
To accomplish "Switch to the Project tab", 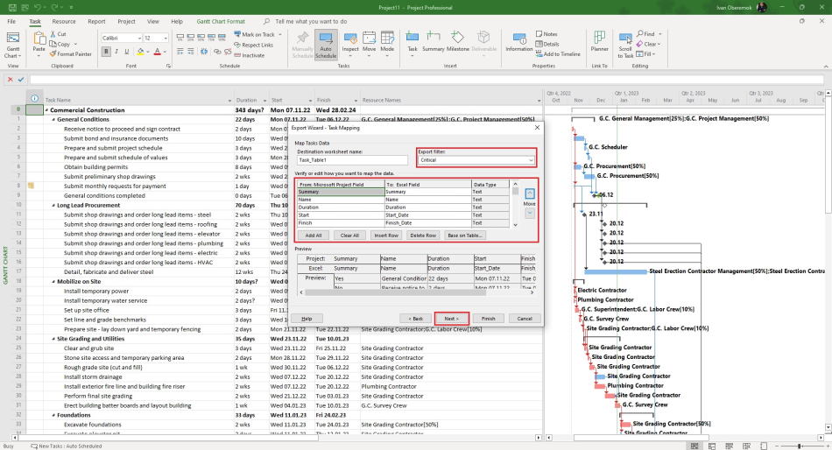I will click(126, 21).
